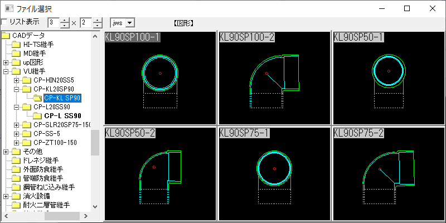This screenshot has height=223, width=446.
Task: Expand the CP-ZT100-150 folder node
Action: (16, 143)
